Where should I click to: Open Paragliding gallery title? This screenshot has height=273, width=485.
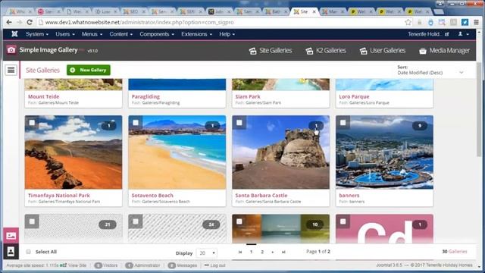click(145, 96)
